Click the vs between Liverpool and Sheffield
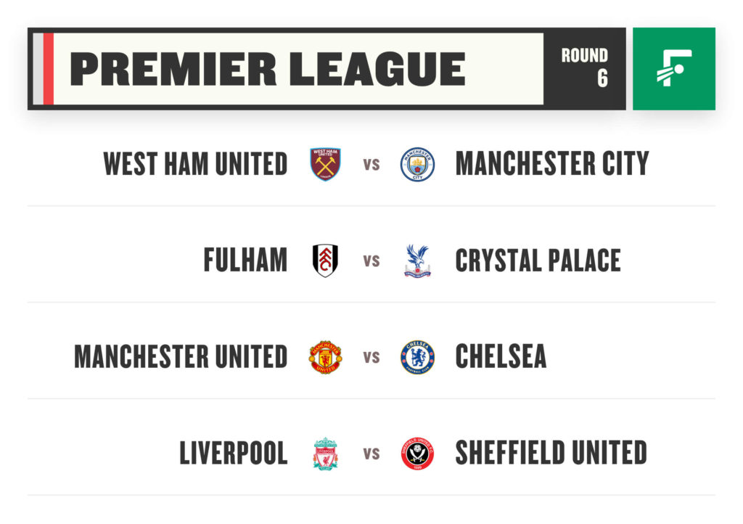 [x=371, y=454]
